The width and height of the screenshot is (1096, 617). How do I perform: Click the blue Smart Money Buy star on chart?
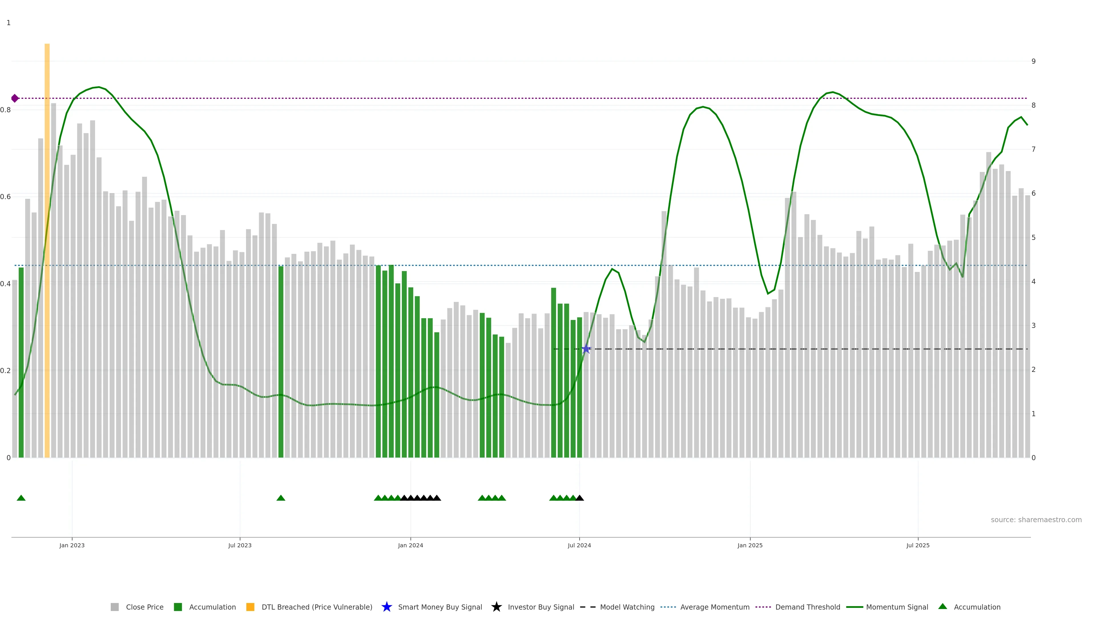click(586, 349)
